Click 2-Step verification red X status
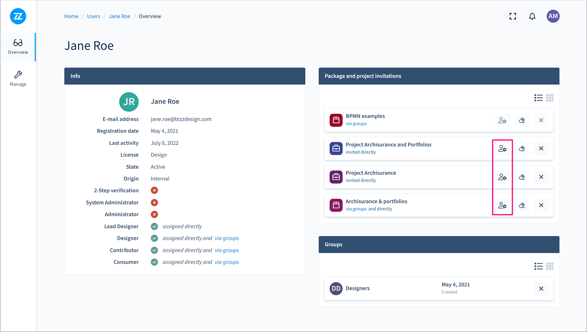The image size is (587, 332). tap(154, 191)
